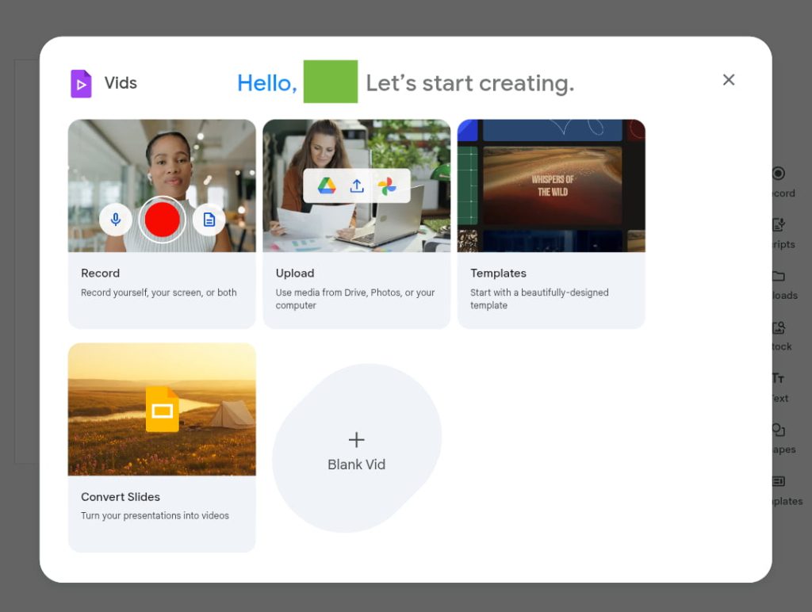Click the Shapes icon in right sidebar
812x612 pixels.
[x=779, y=430]
